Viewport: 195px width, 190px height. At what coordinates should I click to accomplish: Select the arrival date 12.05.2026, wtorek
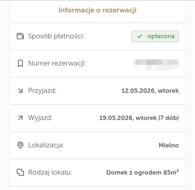coord(150,91)
